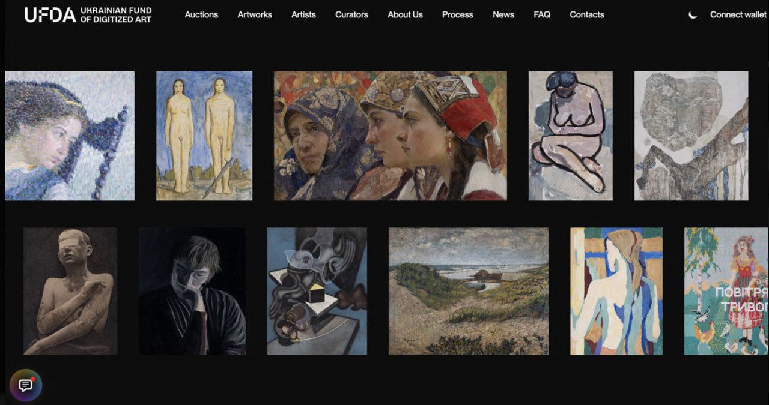Open the chat support bubble
The image size is (769, 405).
26,385
